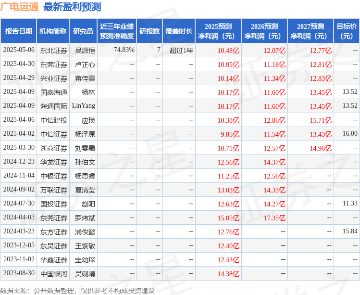Click the 近三年业绩预测准确度 header
The width and height of the screenshot is (360, 295).
117,31
